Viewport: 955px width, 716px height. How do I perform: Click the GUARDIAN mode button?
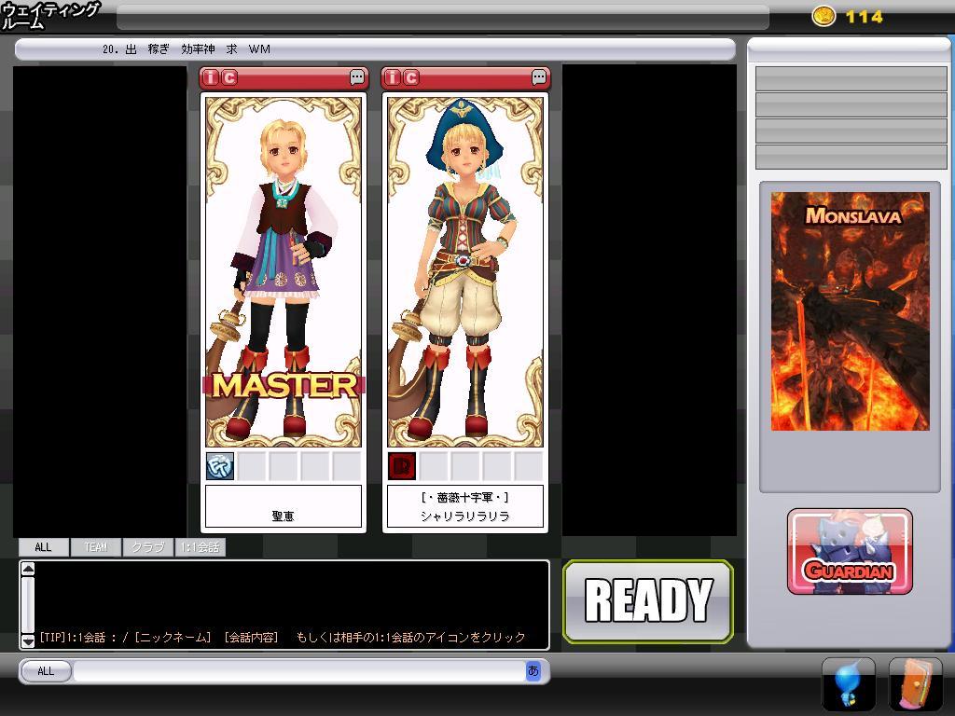(x=850, y=552)
